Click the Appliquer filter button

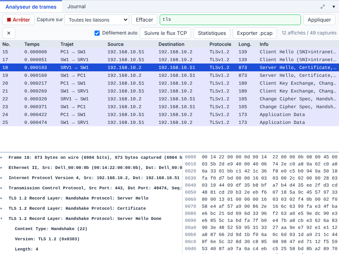(319, 20)
